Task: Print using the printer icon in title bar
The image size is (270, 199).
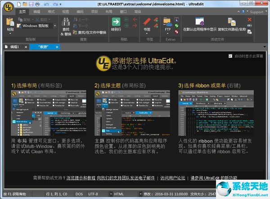Action: tap(37, 4)
